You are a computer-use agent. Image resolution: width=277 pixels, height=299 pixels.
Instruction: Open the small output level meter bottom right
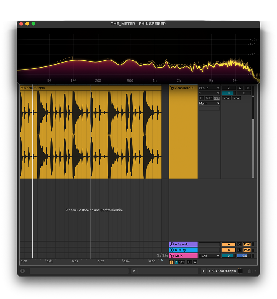click(250, 271)
